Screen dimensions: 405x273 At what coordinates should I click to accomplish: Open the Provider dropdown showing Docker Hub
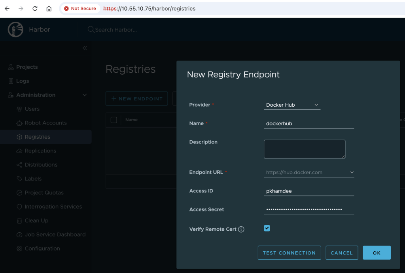tap(292, 105)
